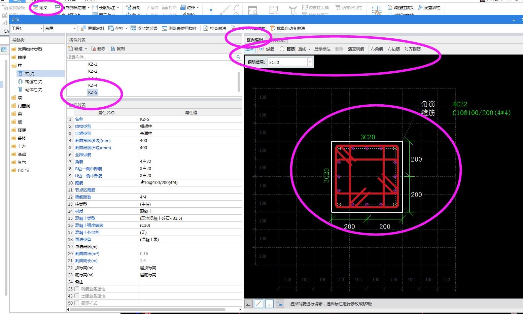Screen dimensions: 523x314
Task: Expand 土建业务属性 property group
Action: (77, 296)
